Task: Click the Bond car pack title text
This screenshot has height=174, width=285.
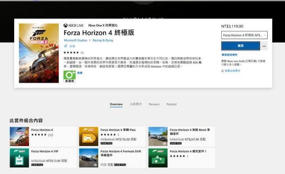Action: point(190,132)
